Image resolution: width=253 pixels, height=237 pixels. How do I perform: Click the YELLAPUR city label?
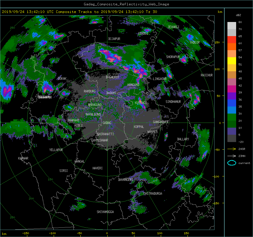pos(56,150)
